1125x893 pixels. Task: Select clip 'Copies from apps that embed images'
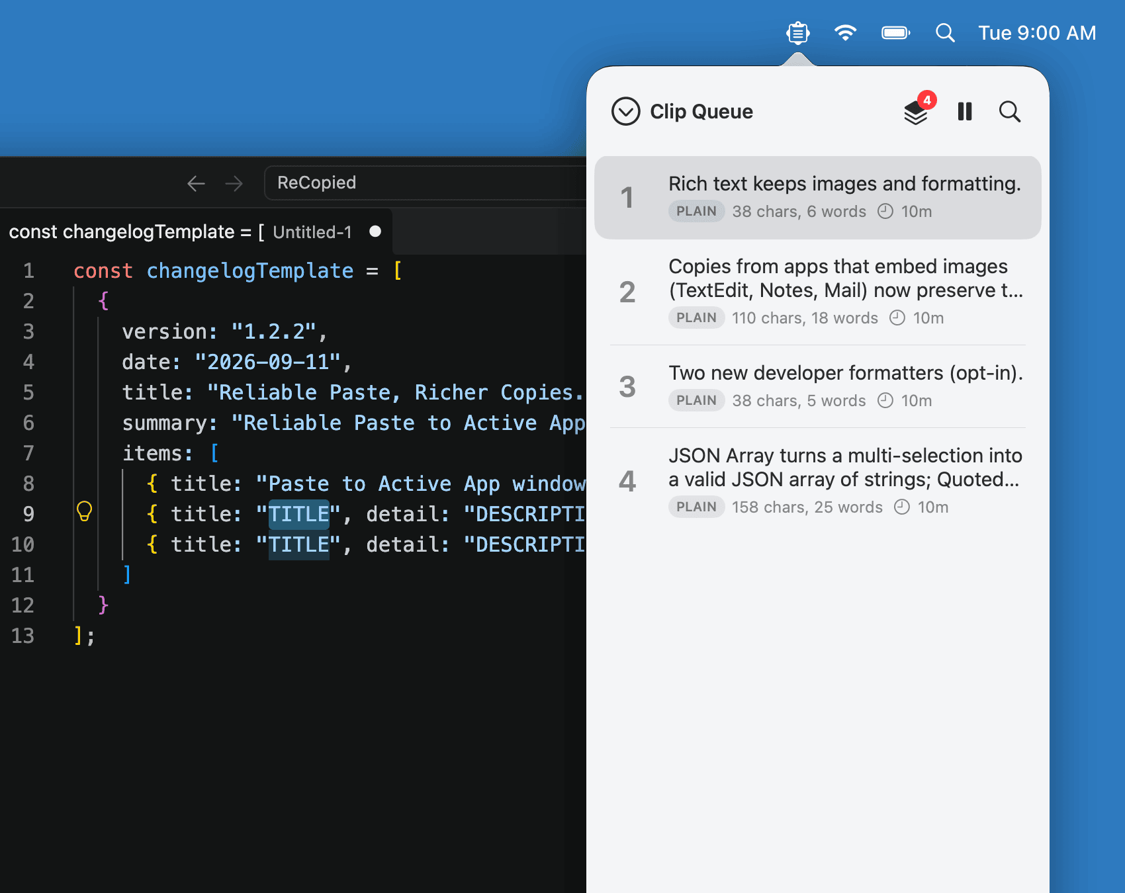coord(818,292)
